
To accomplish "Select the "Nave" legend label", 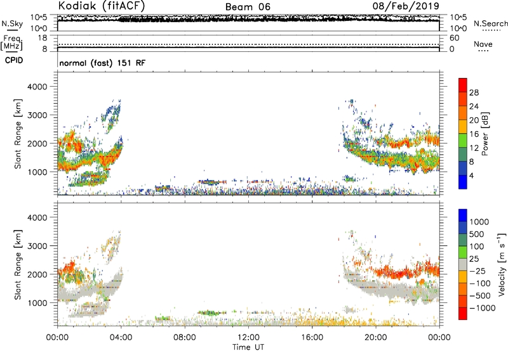I will [483, 44].
